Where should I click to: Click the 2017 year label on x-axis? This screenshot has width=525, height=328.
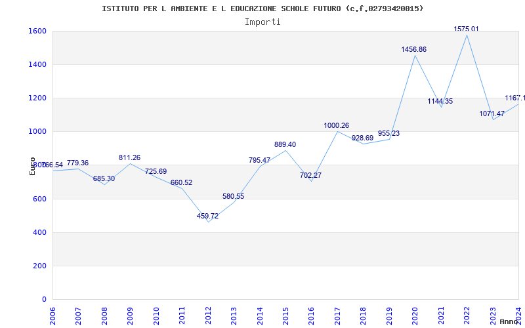337,316
